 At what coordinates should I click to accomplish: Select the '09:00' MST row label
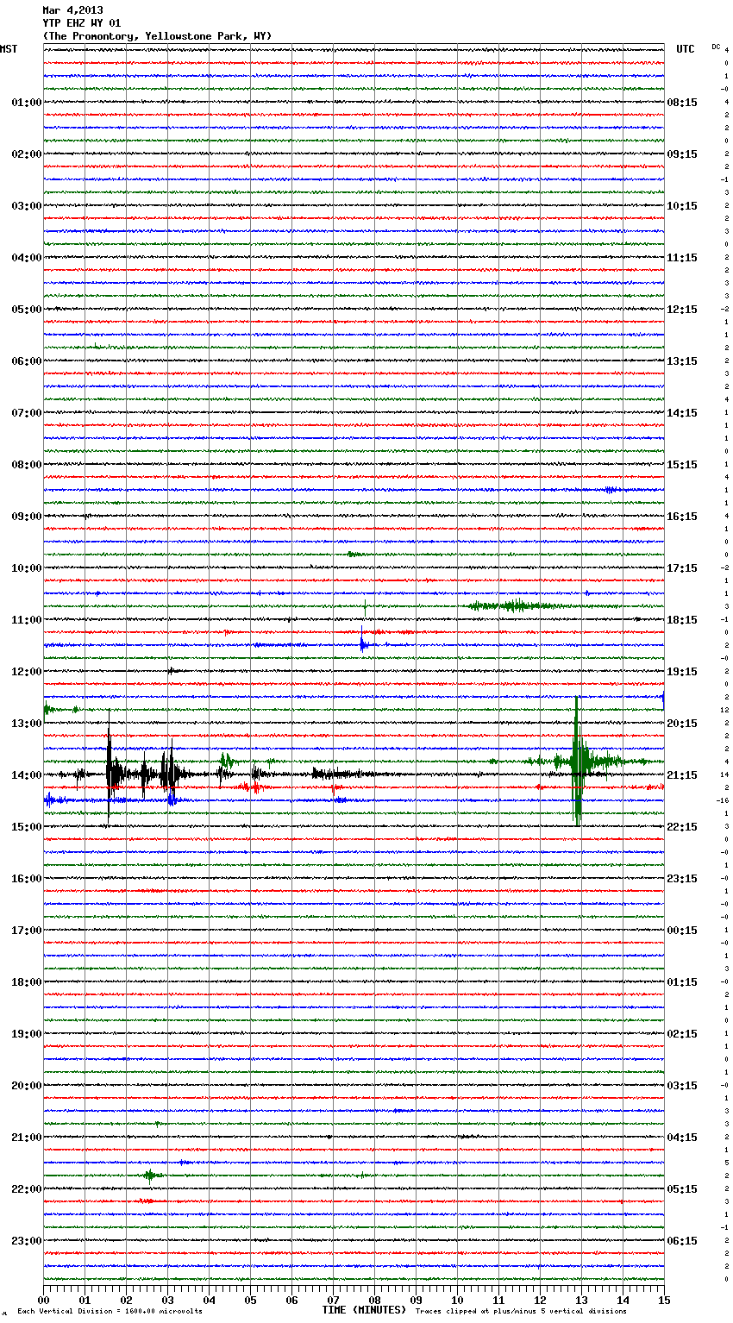click(26, 517)
